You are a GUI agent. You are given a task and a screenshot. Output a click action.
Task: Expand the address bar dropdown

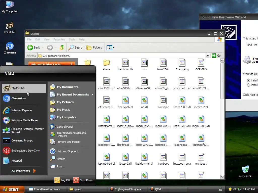[x=208, y=56]
